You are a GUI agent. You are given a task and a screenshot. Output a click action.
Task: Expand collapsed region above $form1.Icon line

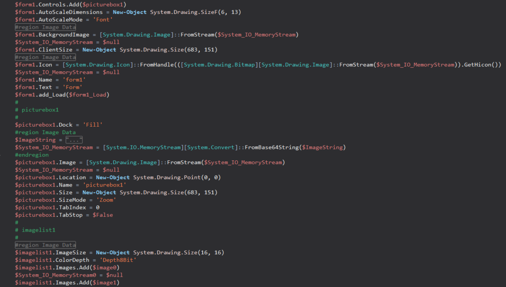click(x=45, y=57)
